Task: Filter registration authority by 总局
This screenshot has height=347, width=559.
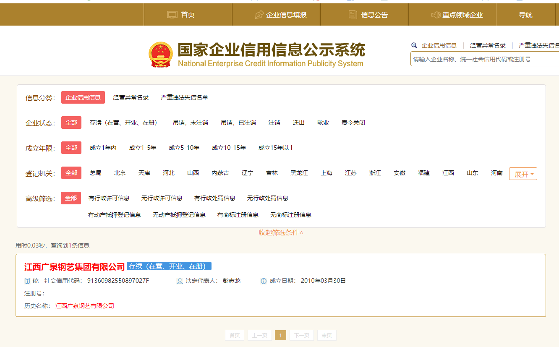Action: [x=96, y=173]
